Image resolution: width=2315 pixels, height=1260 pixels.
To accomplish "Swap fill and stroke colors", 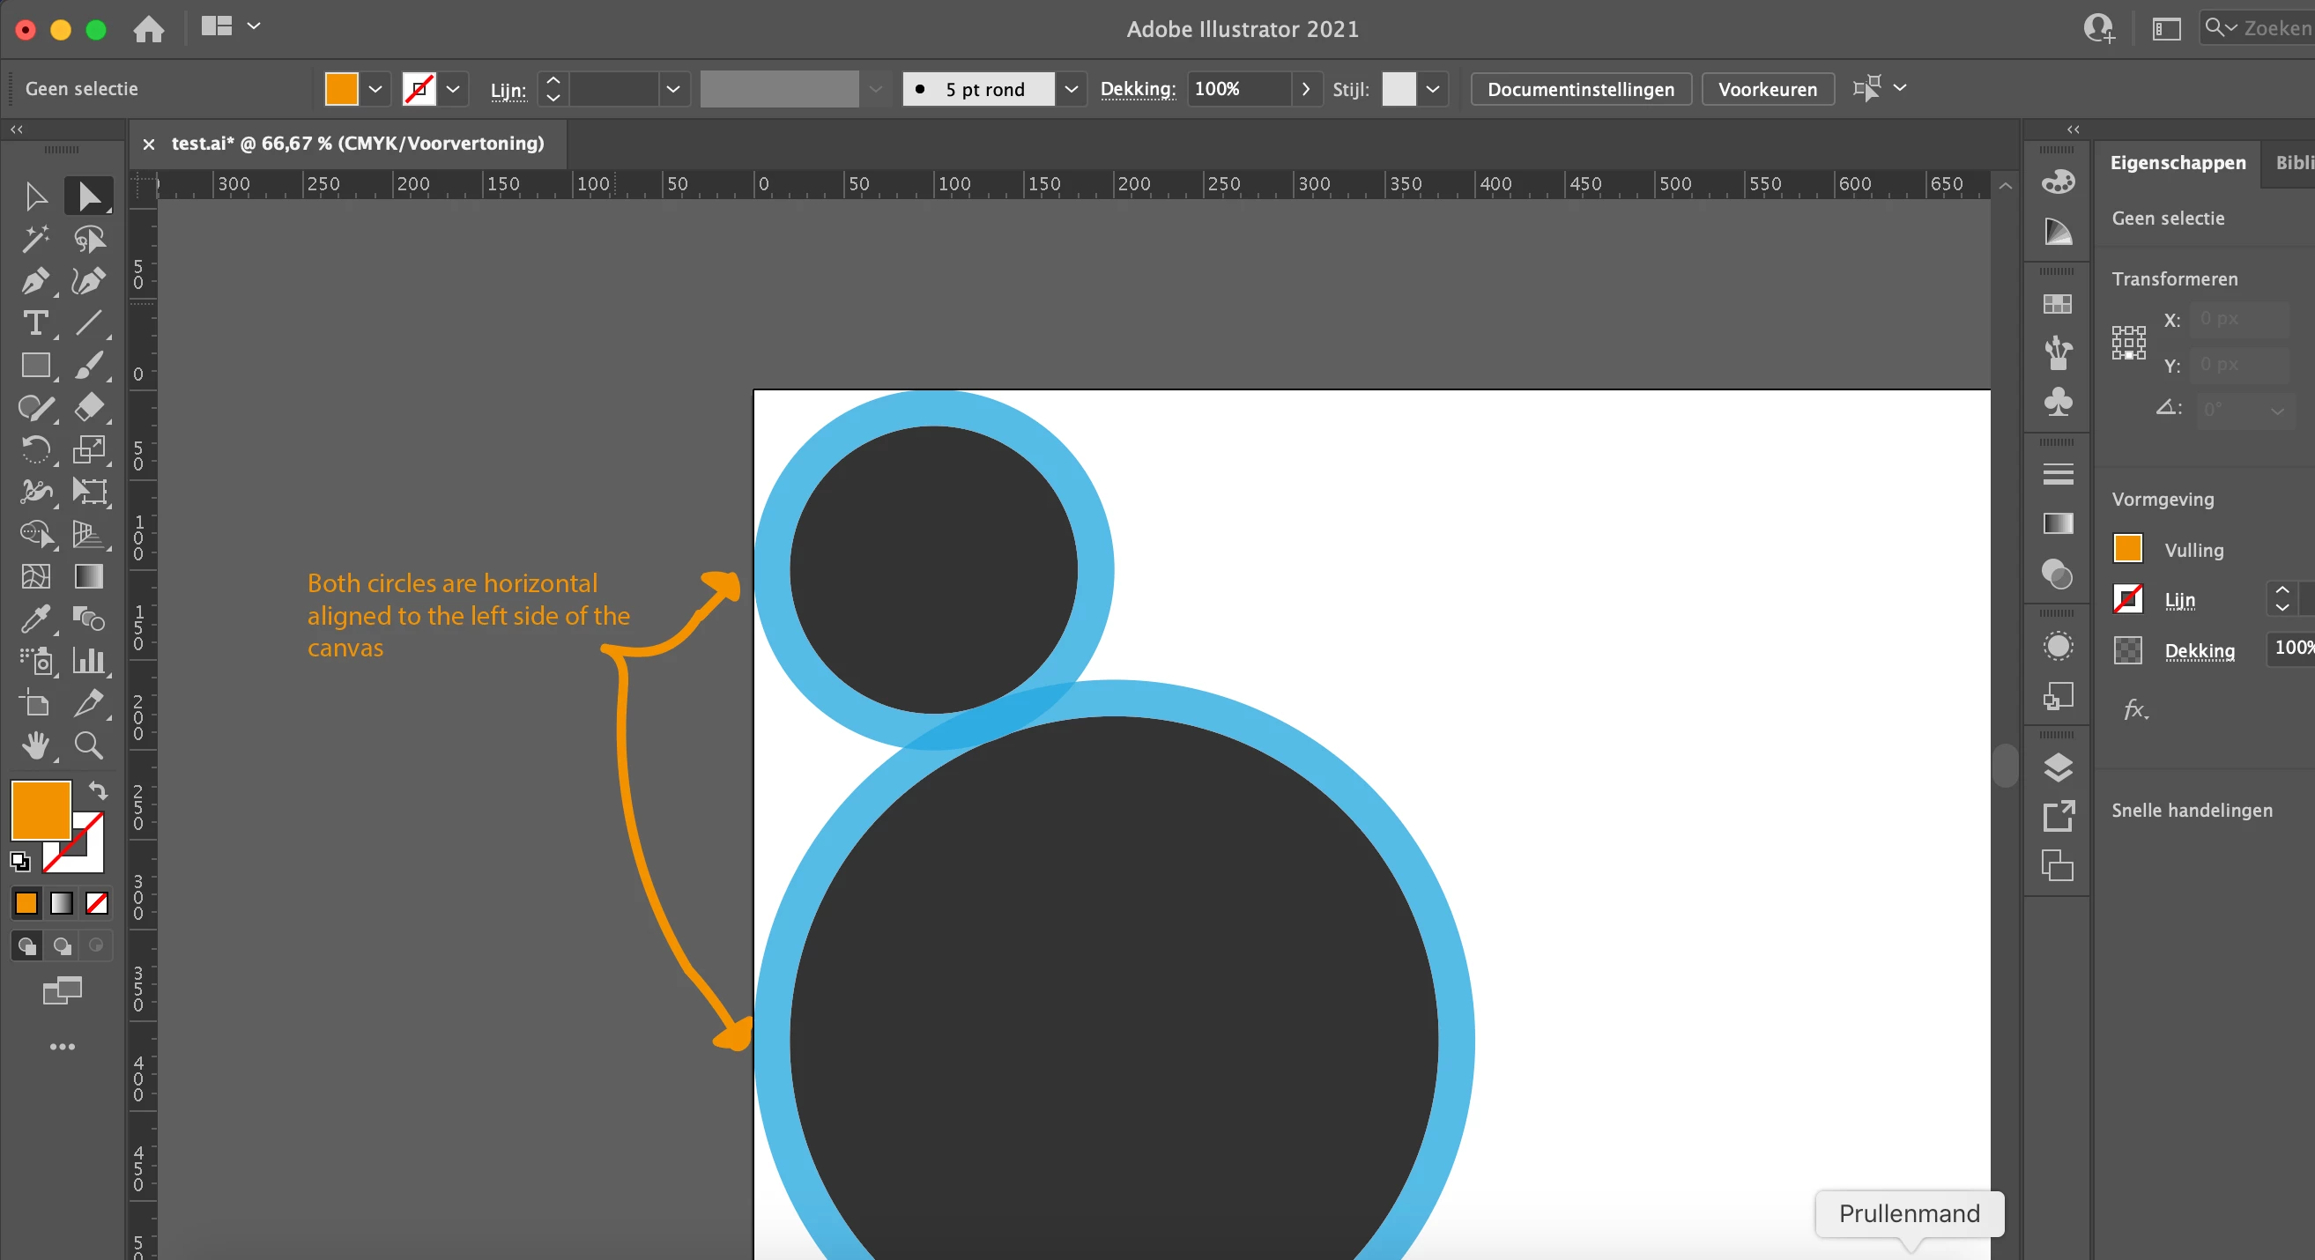I will tap(98, 791).
